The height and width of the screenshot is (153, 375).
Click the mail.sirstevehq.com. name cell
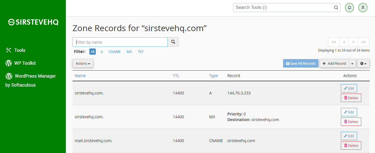pos(94,141)
